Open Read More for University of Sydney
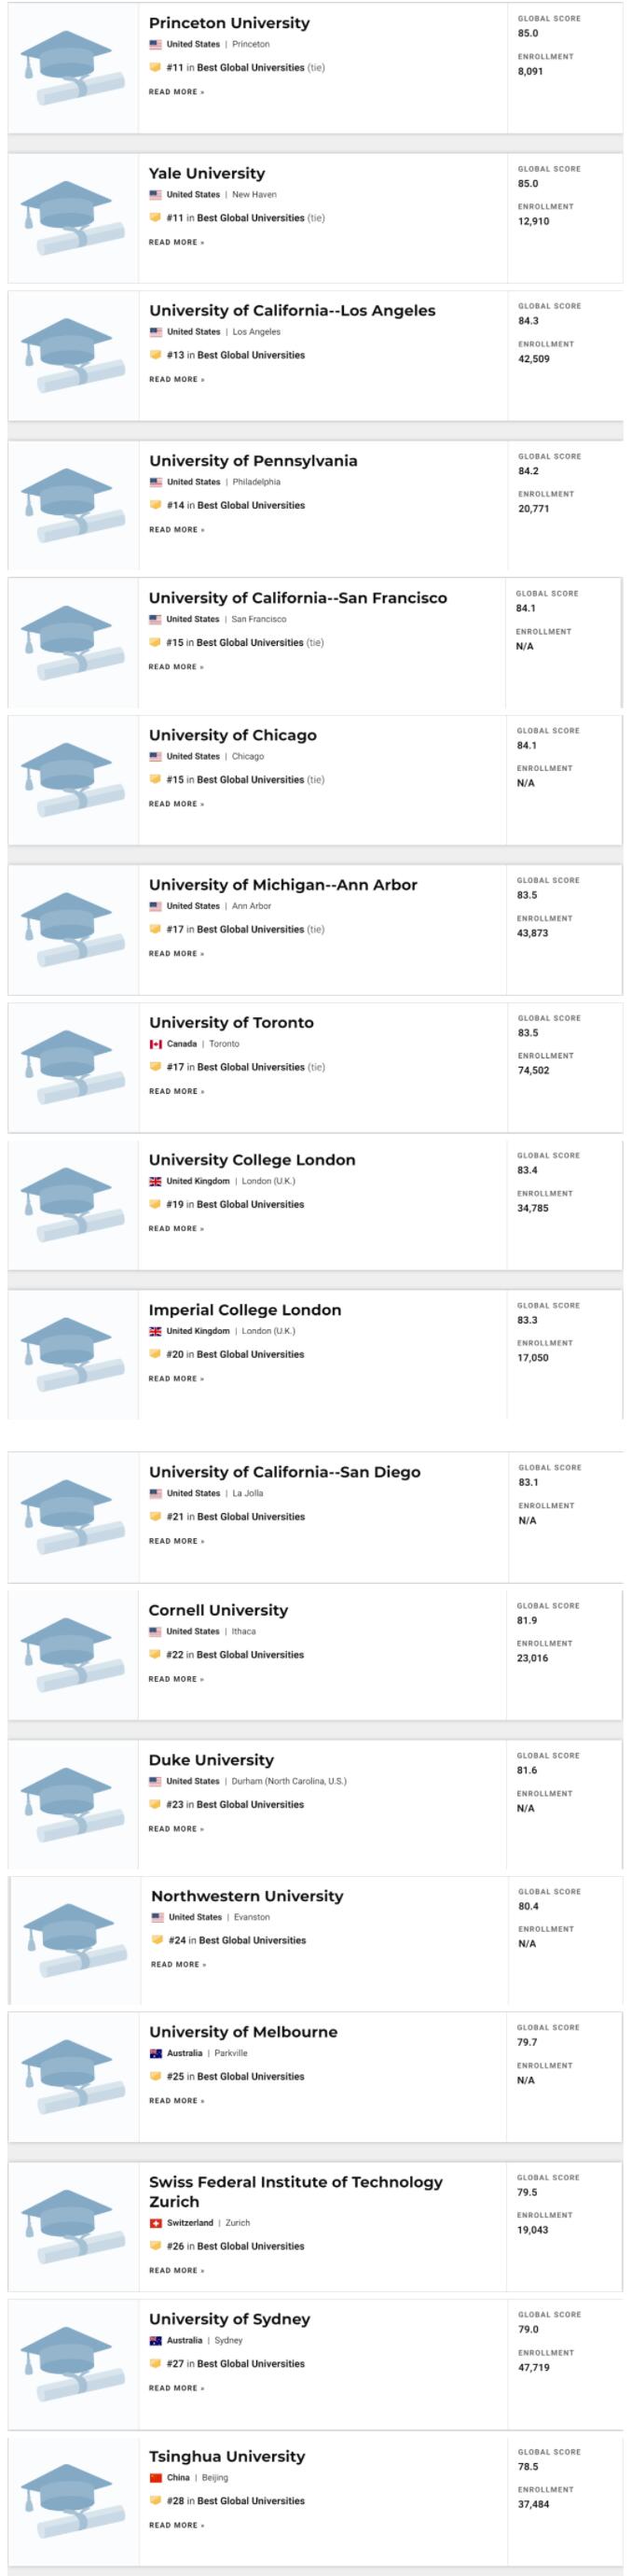Viewport: 631px width, 2576px height. coord(176,2388)
